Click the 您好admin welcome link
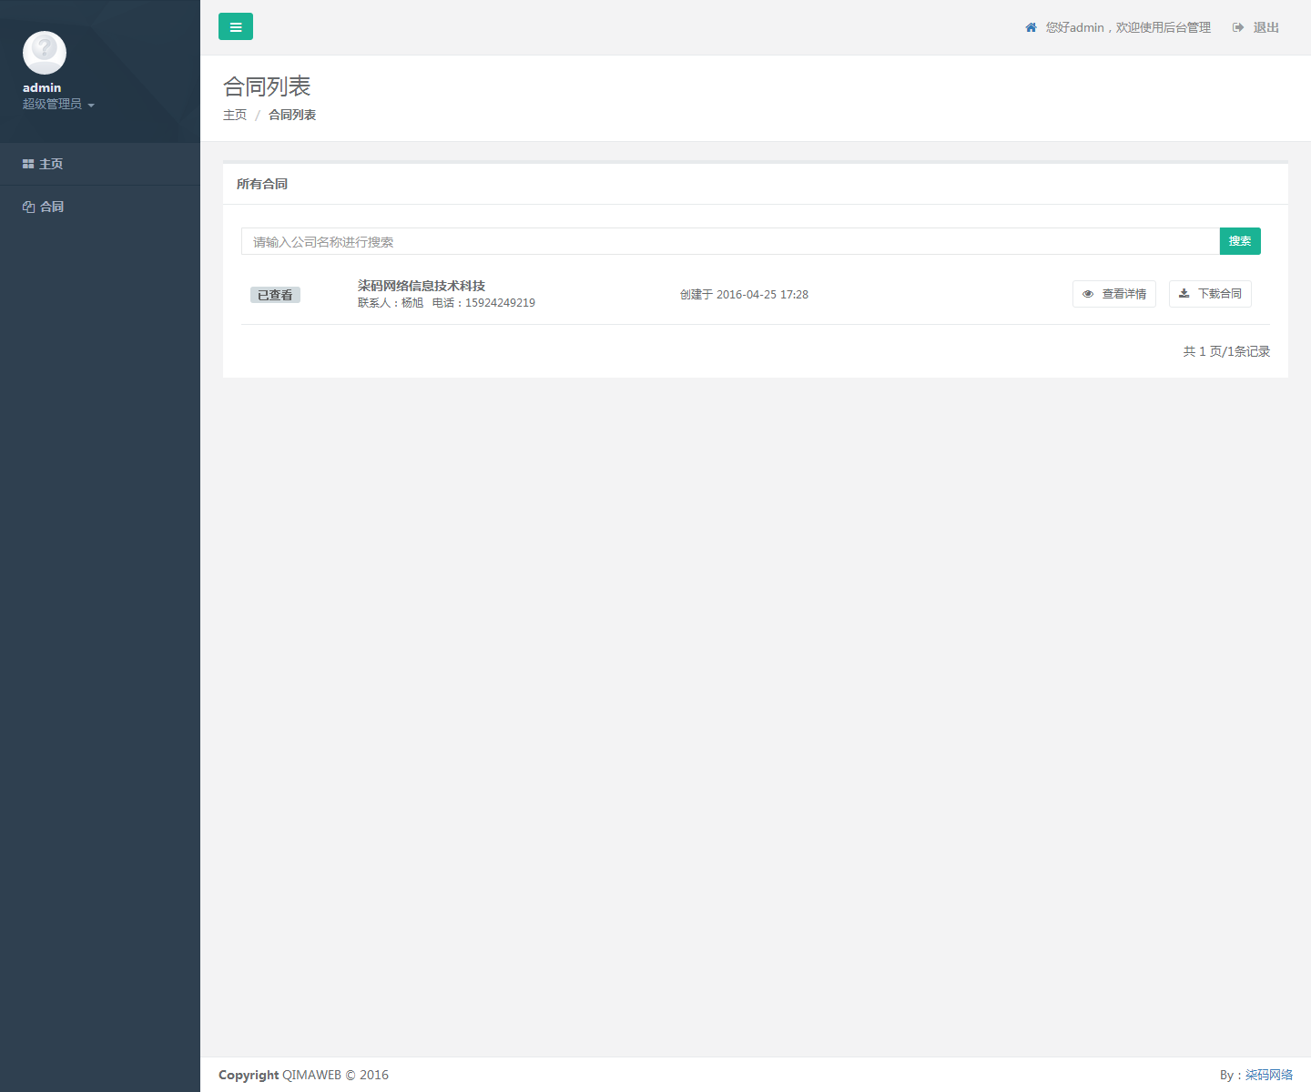Screen dimensions: 1311x1092 tap(1128, 27)
